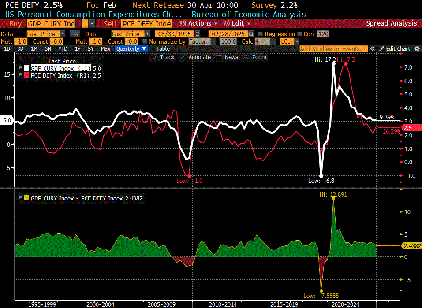Open the end date calendar icon
Viewport: 422px width, 308px height.
pos(251,34)
